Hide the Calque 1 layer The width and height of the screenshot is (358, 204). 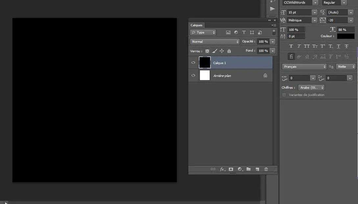click(193, 62)
